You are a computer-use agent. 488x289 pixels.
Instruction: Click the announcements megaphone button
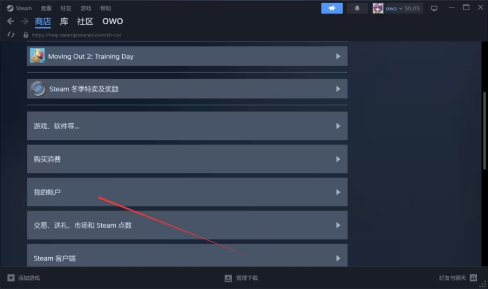click(332, 9)
